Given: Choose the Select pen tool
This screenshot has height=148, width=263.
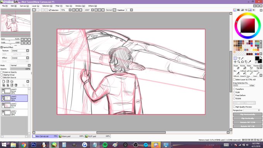Looking at the screenshot, I should [249, 67].
